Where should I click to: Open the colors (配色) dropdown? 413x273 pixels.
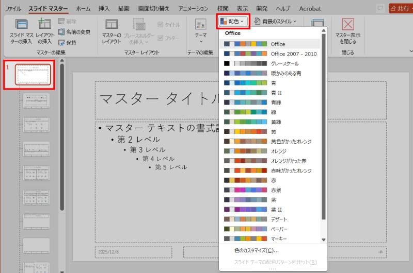point(233,21)
